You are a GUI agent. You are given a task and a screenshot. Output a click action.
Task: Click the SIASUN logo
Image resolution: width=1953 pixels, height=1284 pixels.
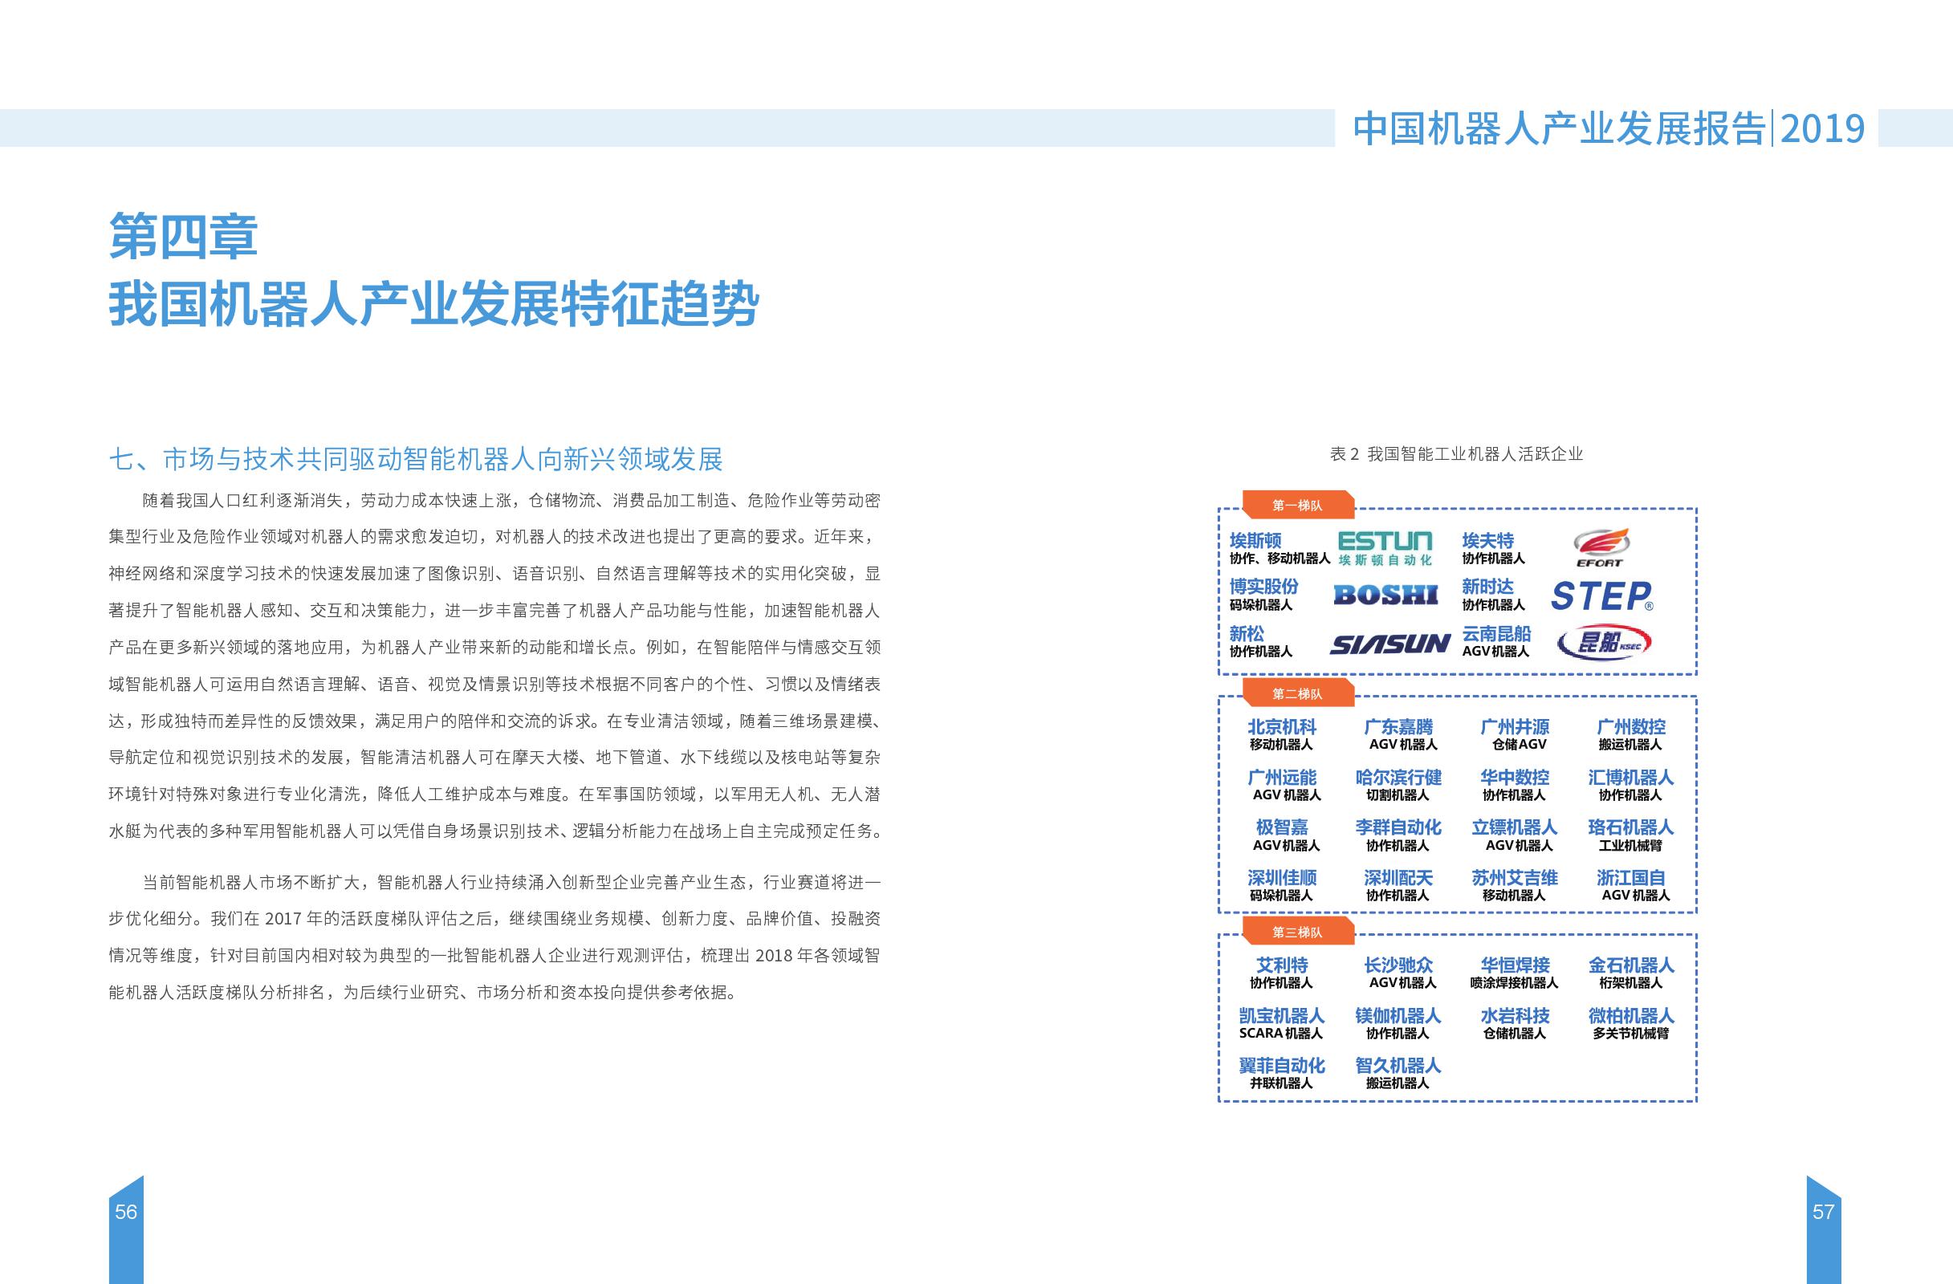point(1389,644)
